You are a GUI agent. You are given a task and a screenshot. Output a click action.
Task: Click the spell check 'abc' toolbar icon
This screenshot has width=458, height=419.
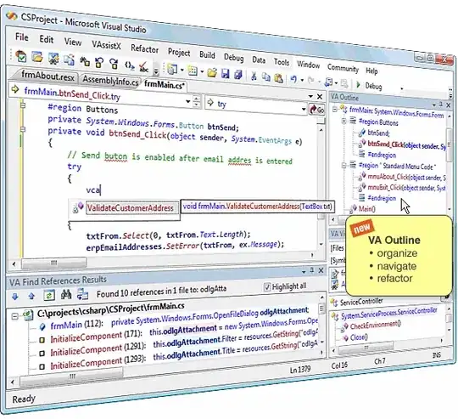143,67
